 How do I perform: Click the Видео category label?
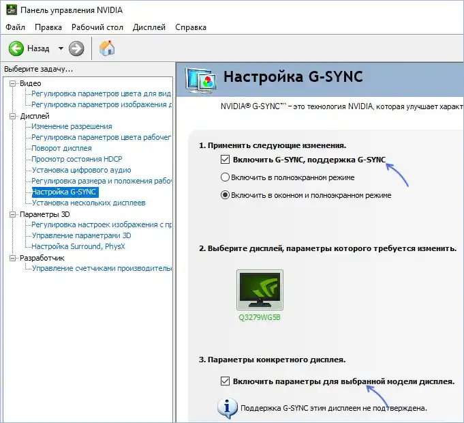(x=30, y=83)
